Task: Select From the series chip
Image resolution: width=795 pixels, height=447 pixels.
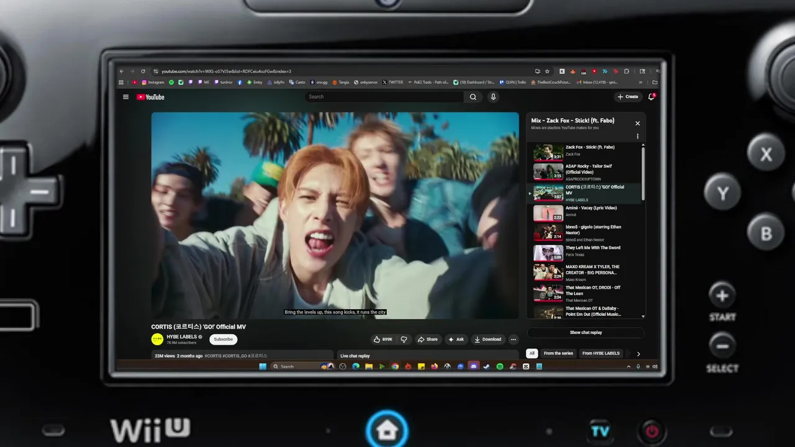Action: coord(558,353)
